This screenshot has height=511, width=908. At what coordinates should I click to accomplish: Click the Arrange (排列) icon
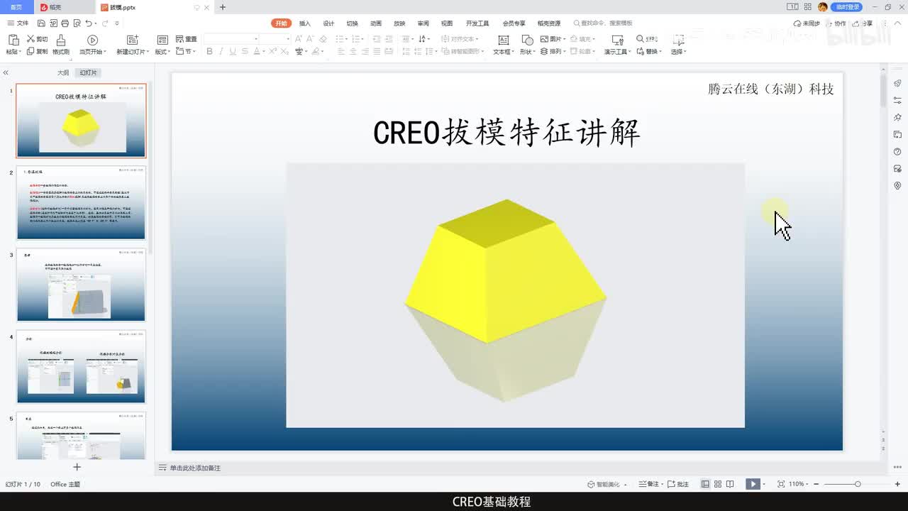click(x=544, y=52)
